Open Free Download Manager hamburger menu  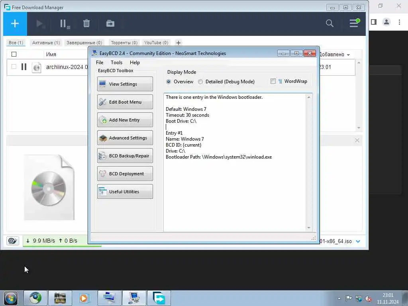click(354, 23)
